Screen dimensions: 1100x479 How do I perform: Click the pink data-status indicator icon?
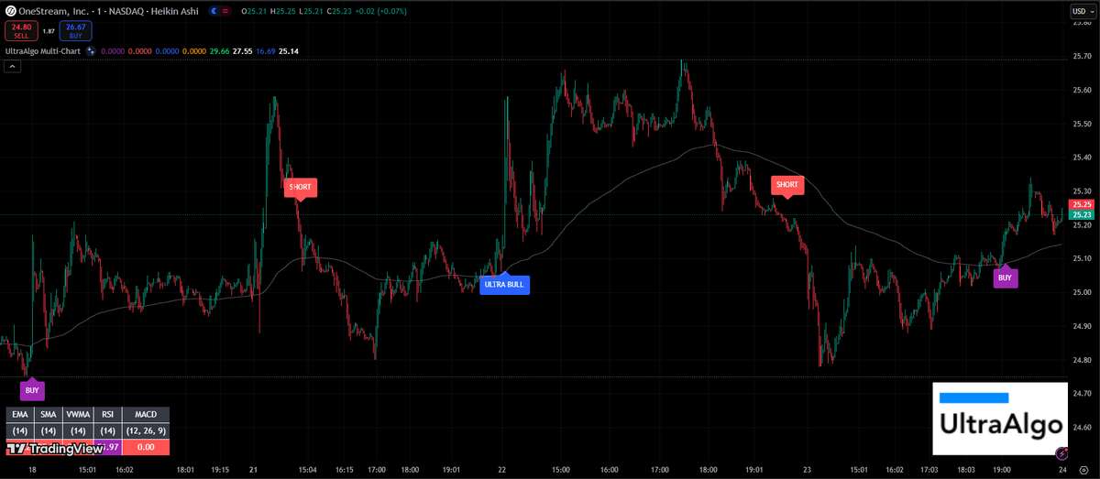[x=225, y=11]
